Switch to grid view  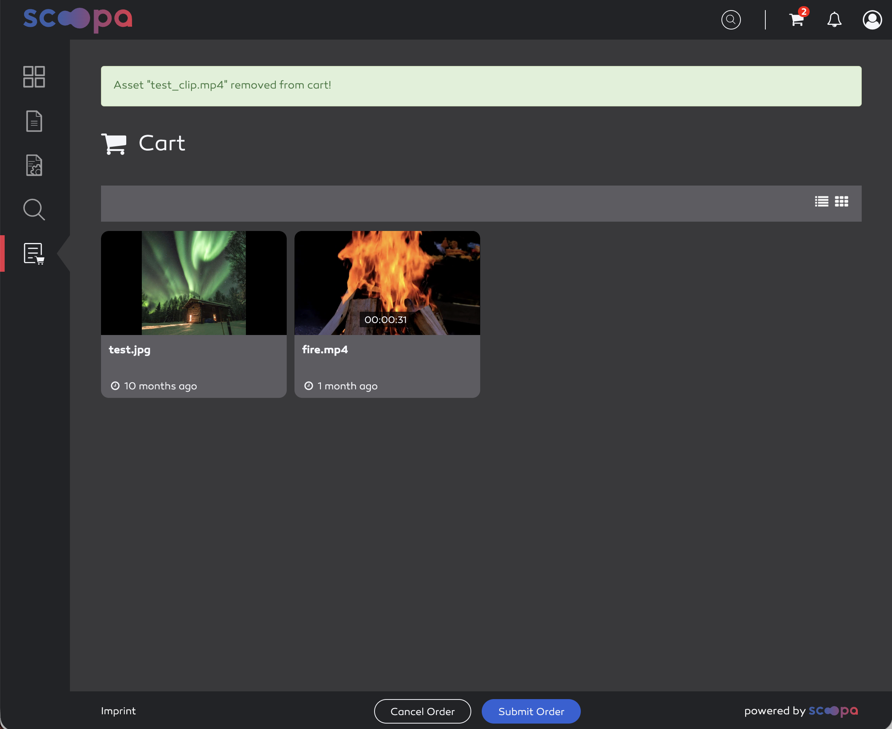pos(841,201)
